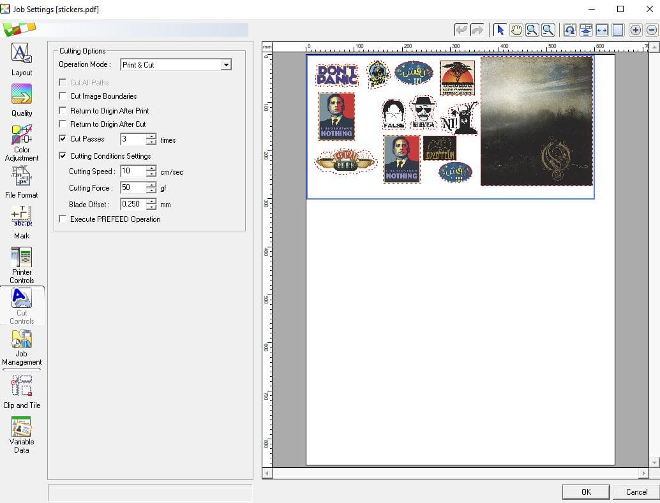Decrease Blade Offset with down arrow
The width and height of the screenshot is (660, 503).
(x=151, y=207)
